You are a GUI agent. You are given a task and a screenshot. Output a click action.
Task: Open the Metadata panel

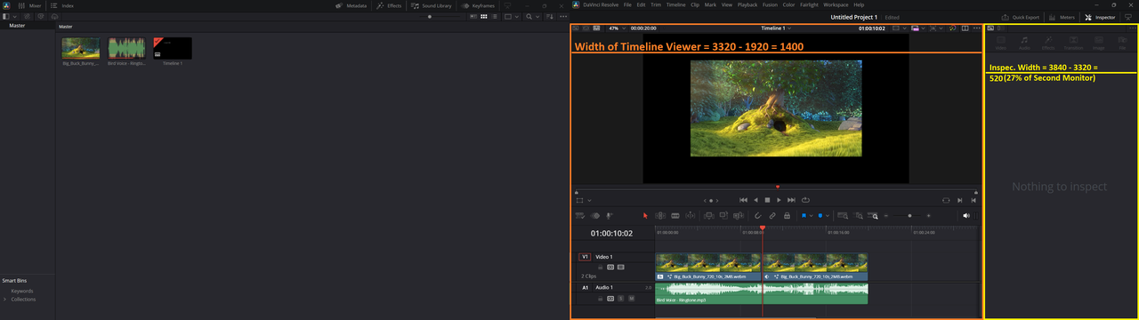tap(351, 5)
